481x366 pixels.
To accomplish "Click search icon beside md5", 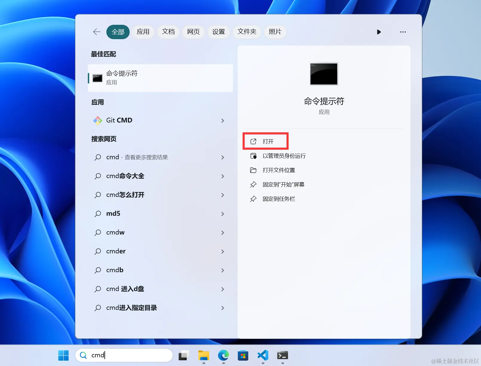I will (x=98, y=214).
